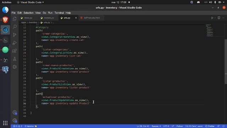Screen dimensions: 227x128
Task: Launch Brave browser from dock
Action: (x=5, y=20)
